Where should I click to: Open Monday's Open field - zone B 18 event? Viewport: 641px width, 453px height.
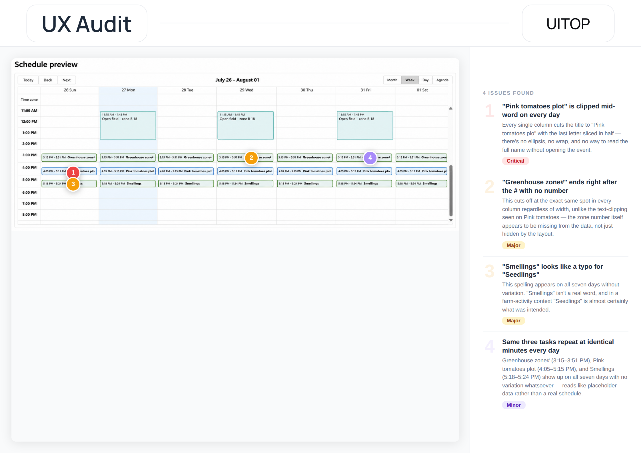coord(128,126)
